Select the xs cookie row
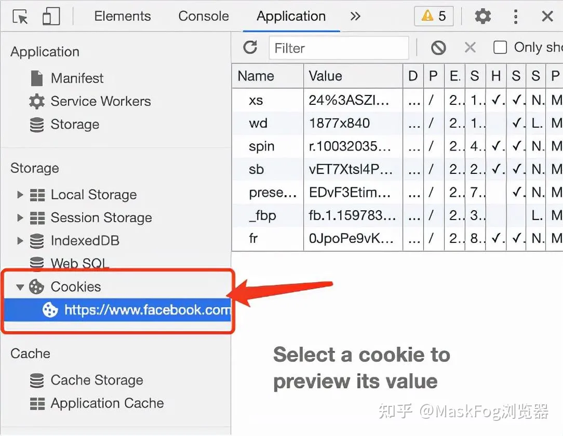Screen dimensions: 563x436 coord(256,100)
